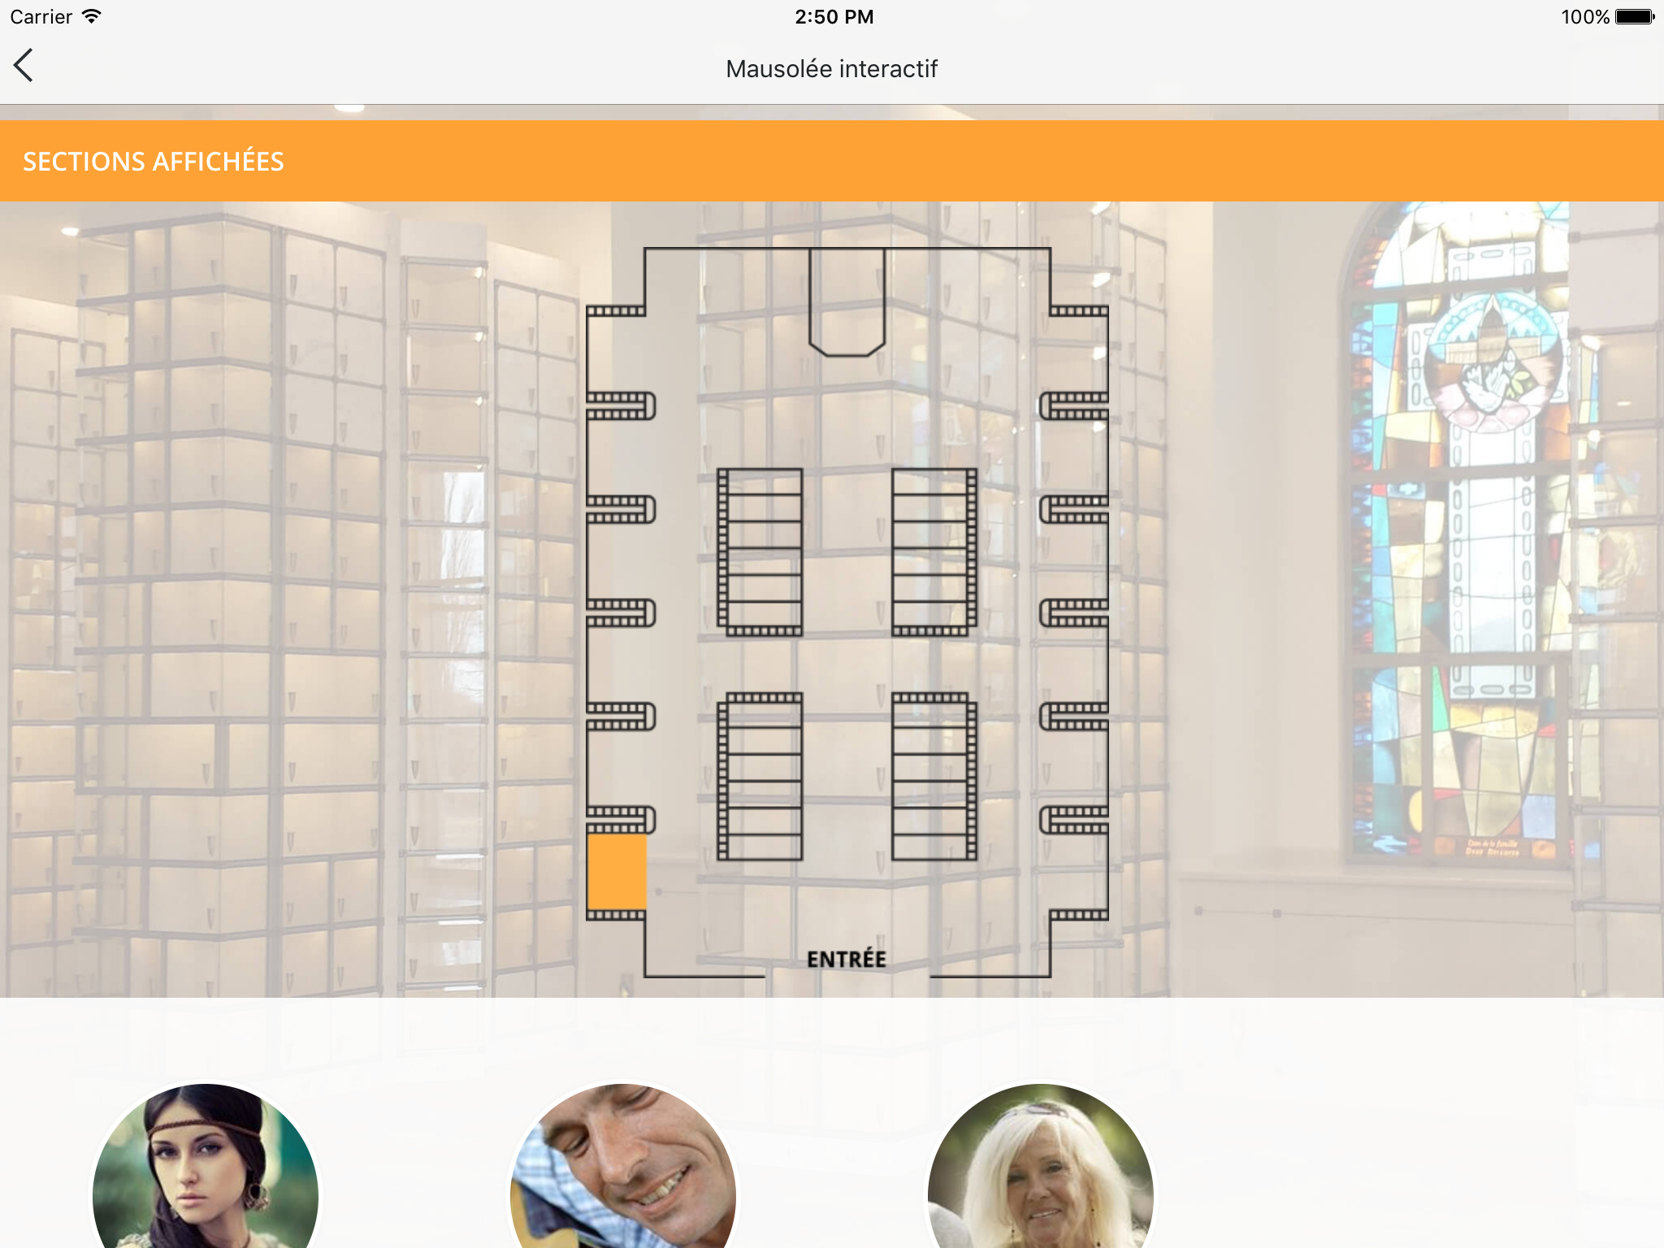Screen dimensions: 1664x1248
Task: Select the upper-right central niche block
Action: click(x=934, y=552)
